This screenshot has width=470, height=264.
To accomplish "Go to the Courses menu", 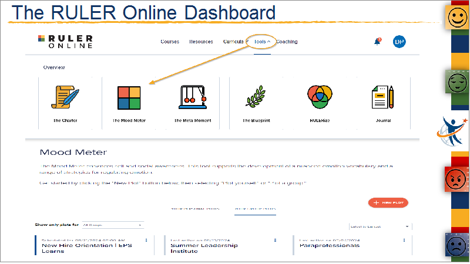I will (170, 42).
